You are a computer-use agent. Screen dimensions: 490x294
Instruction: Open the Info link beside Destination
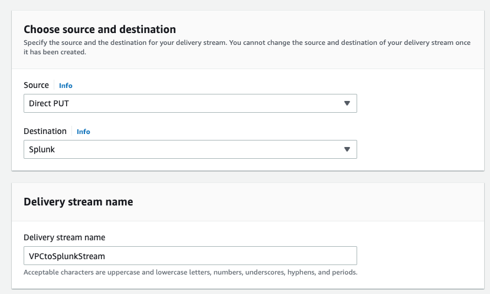(x=83, y=132)
